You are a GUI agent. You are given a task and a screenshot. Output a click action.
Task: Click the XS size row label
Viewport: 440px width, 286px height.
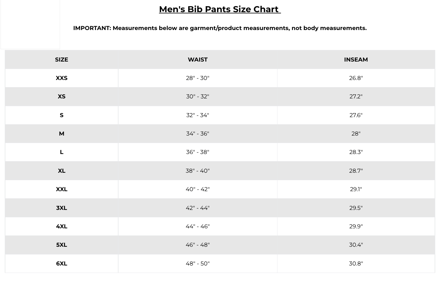coord(62,96)
